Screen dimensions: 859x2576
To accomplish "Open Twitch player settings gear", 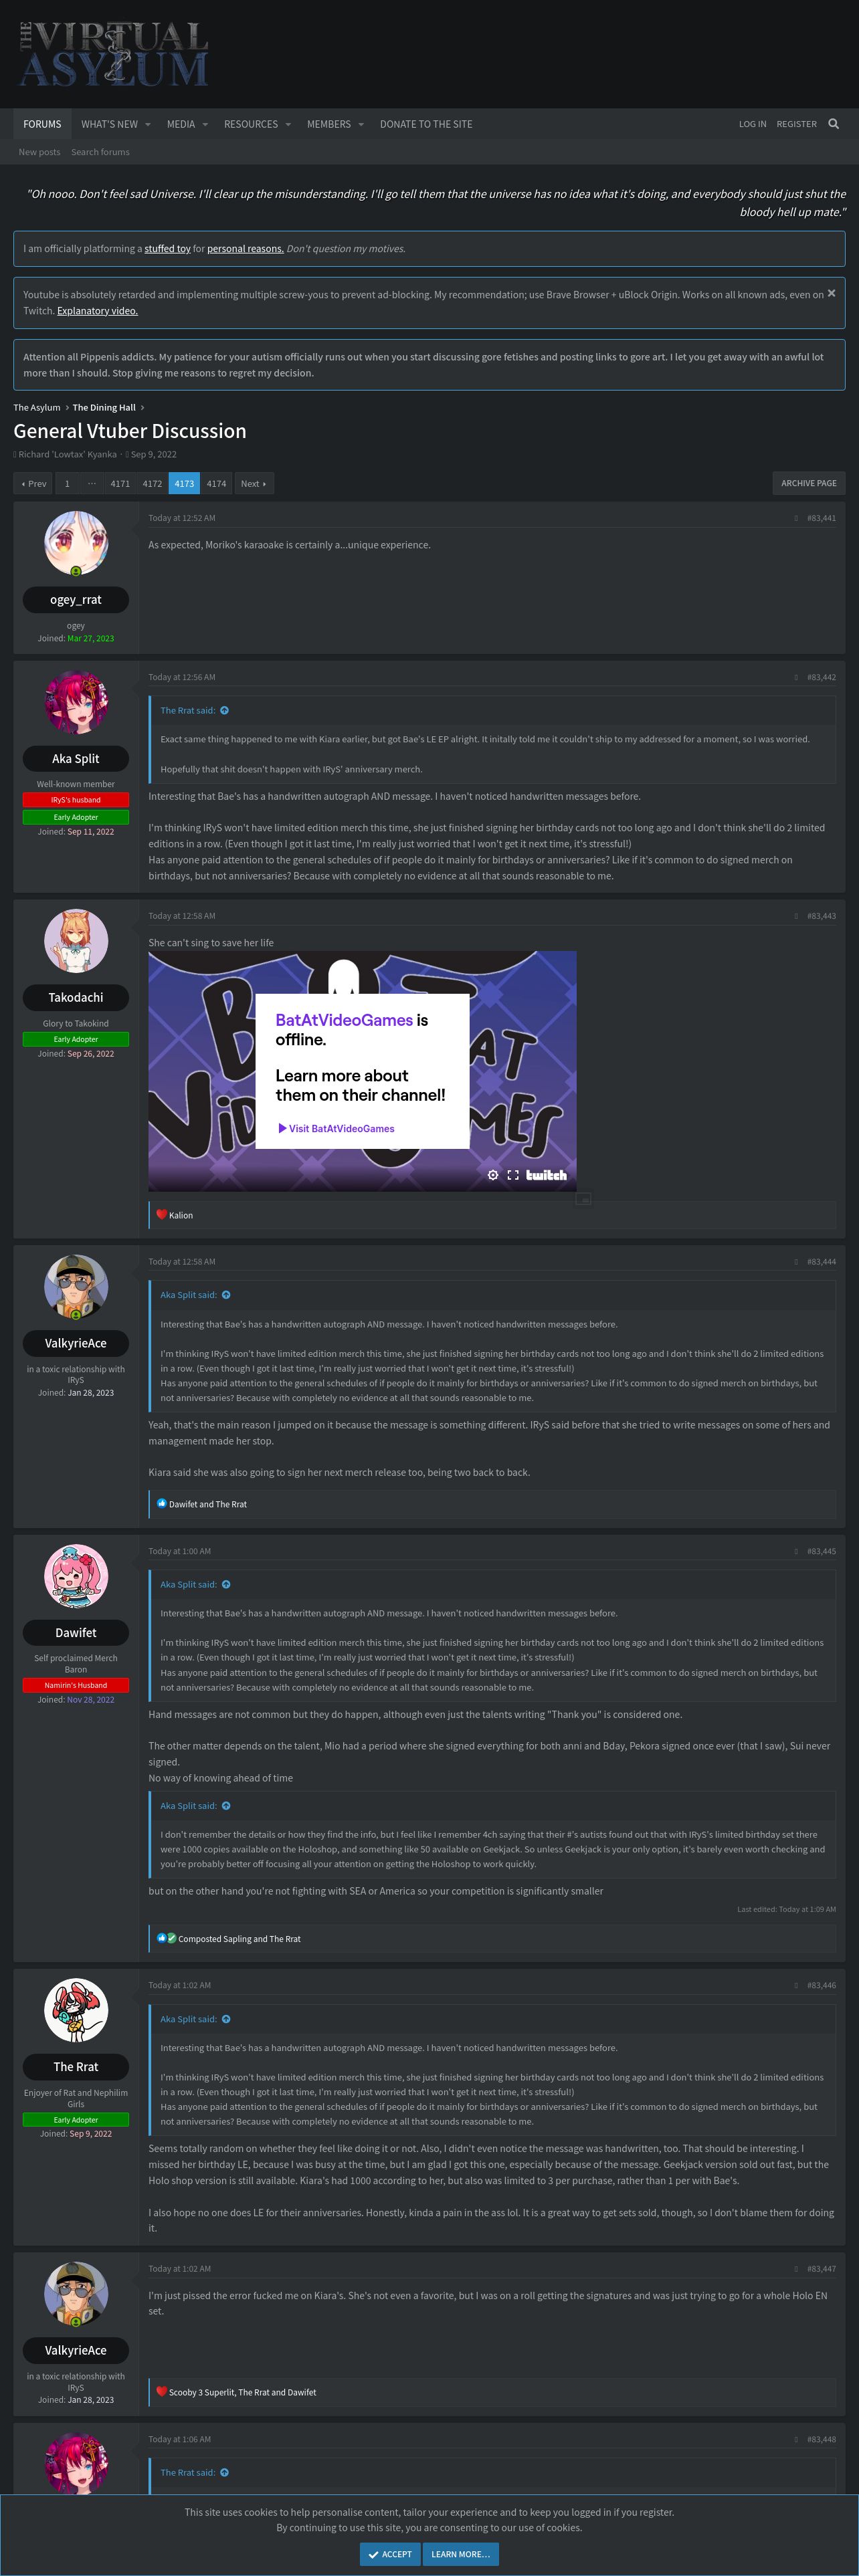I will click(x=492, y=1175).
